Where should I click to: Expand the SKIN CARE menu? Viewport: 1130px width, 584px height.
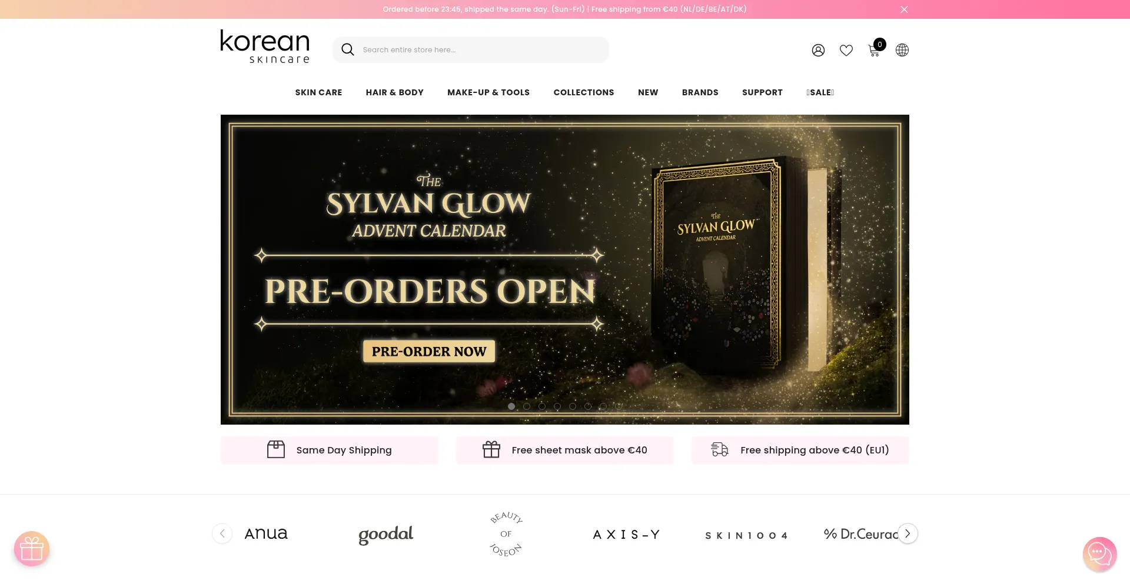[x=318, y=92]
